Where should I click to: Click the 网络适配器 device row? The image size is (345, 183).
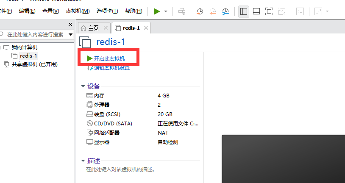[143, 133]
